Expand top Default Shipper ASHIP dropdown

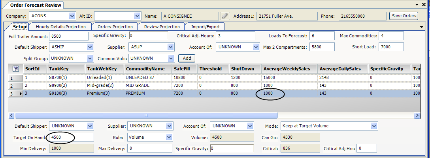[x=90, y=47]
